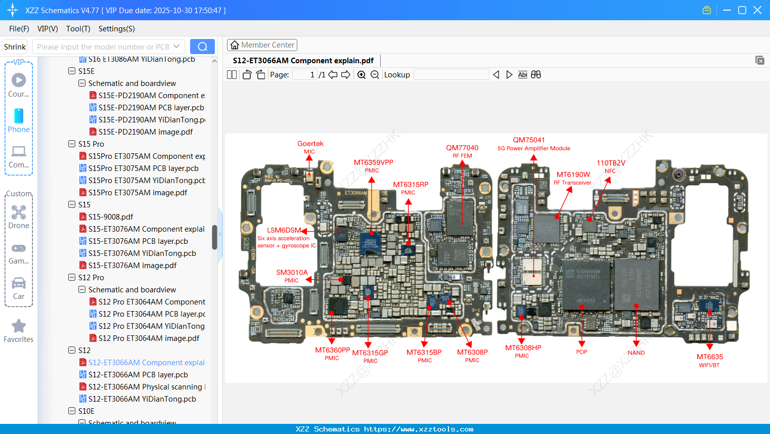
Task: Open the Car schematics category
Action: (x=18, y=283)
